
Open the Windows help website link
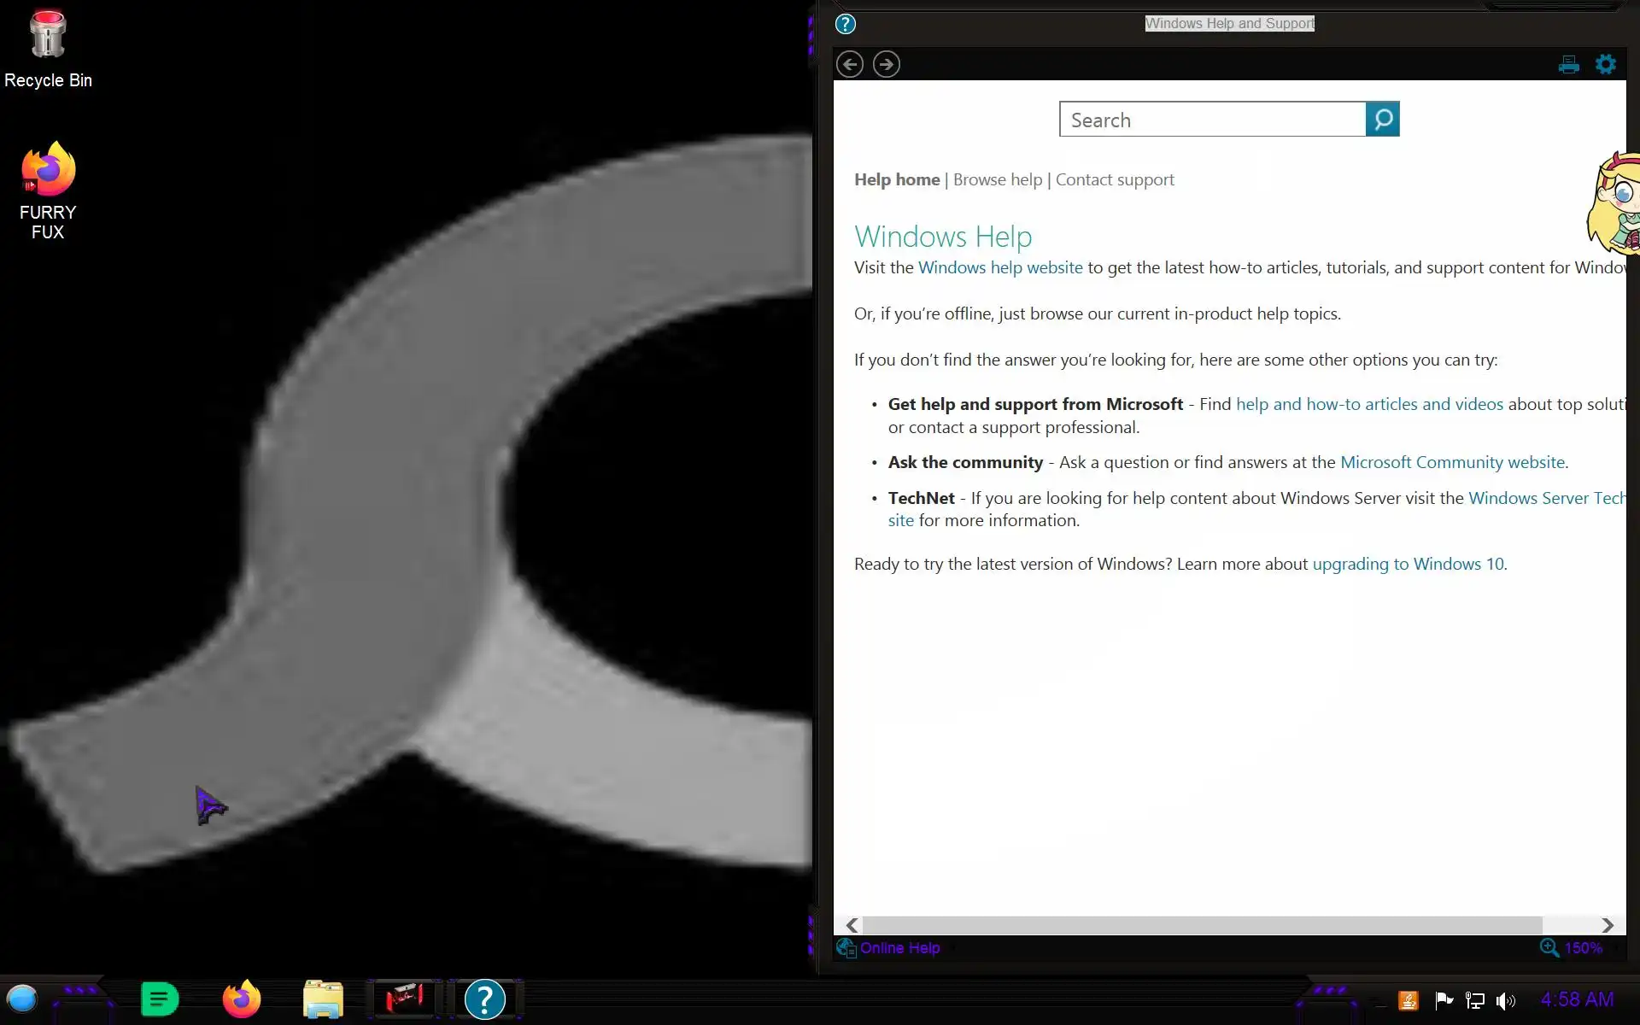(x=999, y=267)
